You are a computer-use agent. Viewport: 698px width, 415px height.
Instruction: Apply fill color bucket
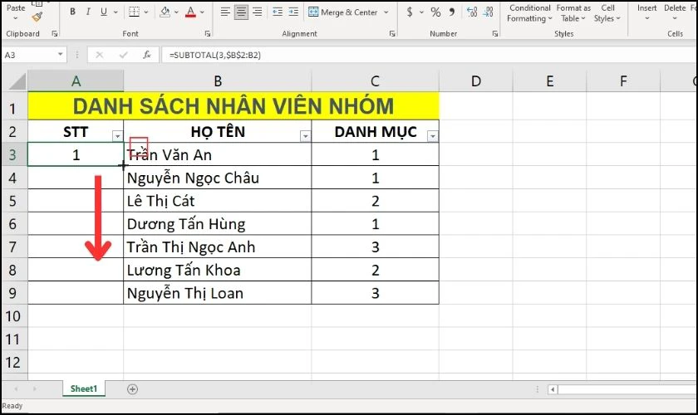tap(165, 12)
